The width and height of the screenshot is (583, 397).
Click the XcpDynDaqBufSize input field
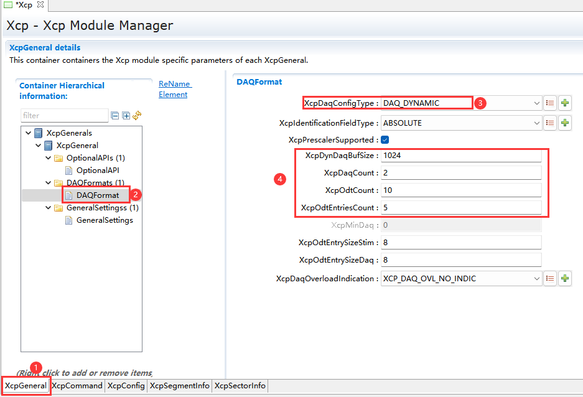point(460,156)
